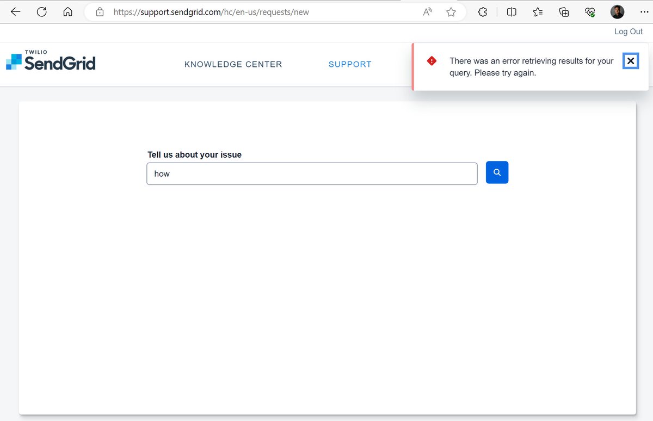This screenshot has height=421, width=653.
Task: Go back to the previous browser page
Action: pos(15,12)
